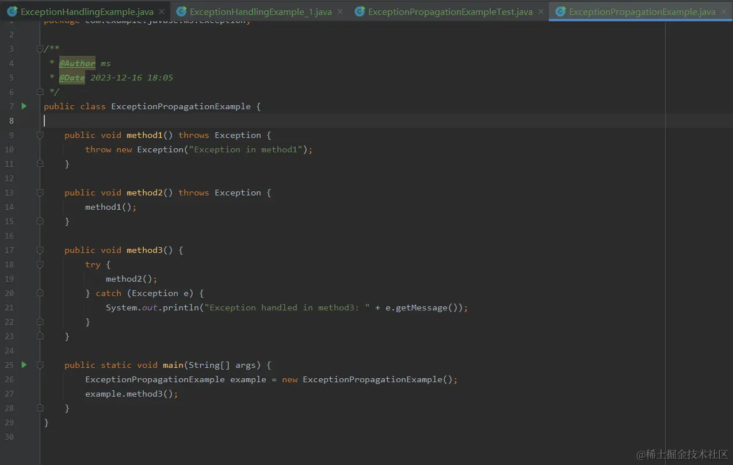
Task: Click the throws keyword on line 9
Action: (194, 135)
